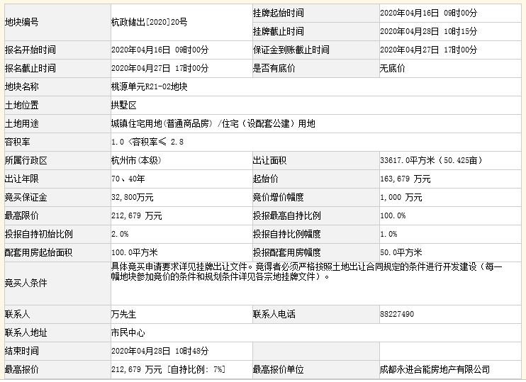Select the 50.0平方米 value

coord(401,252)
